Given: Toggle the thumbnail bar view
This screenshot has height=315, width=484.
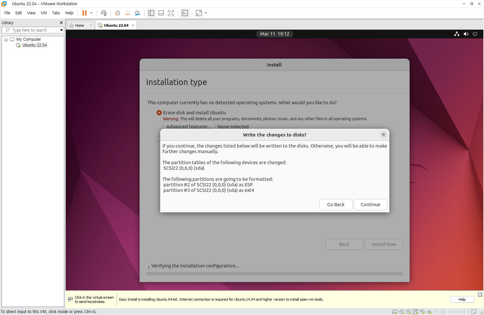Looking at the screenshot, I should 161,13.
